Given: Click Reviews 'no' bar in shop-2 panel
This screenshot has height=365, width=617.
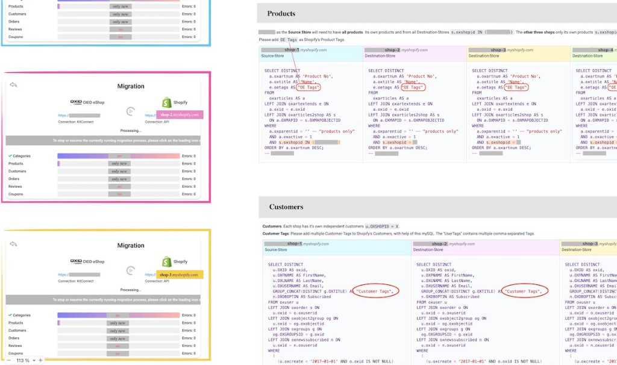Looking at the screenshot, I should pos(119,187).
